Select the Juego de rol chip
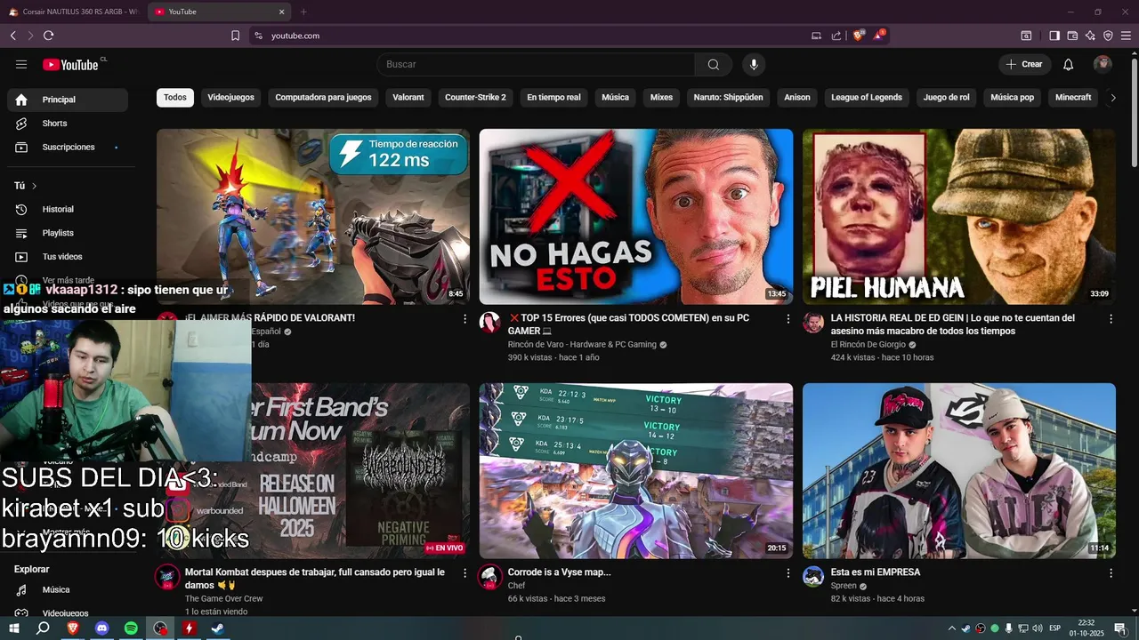 (946, 98)
